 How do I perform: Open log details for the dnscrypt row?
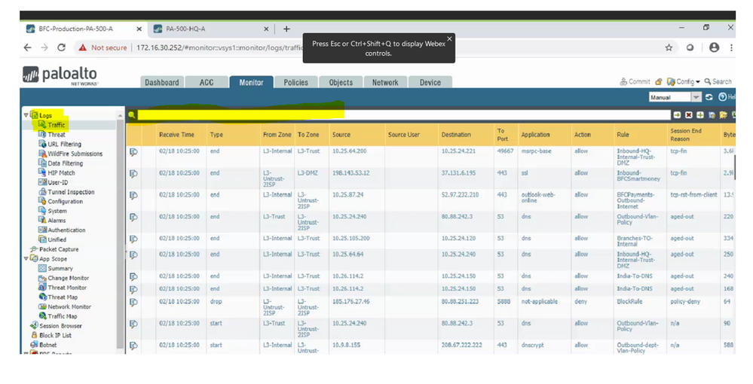[x=133, y=346]
